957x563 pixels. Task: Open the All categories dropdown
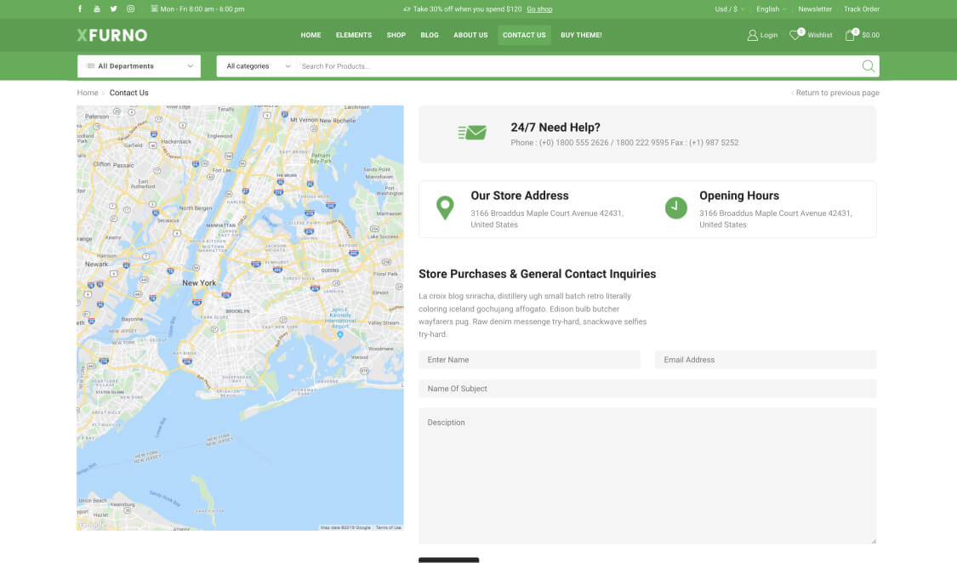pos(257,65)
